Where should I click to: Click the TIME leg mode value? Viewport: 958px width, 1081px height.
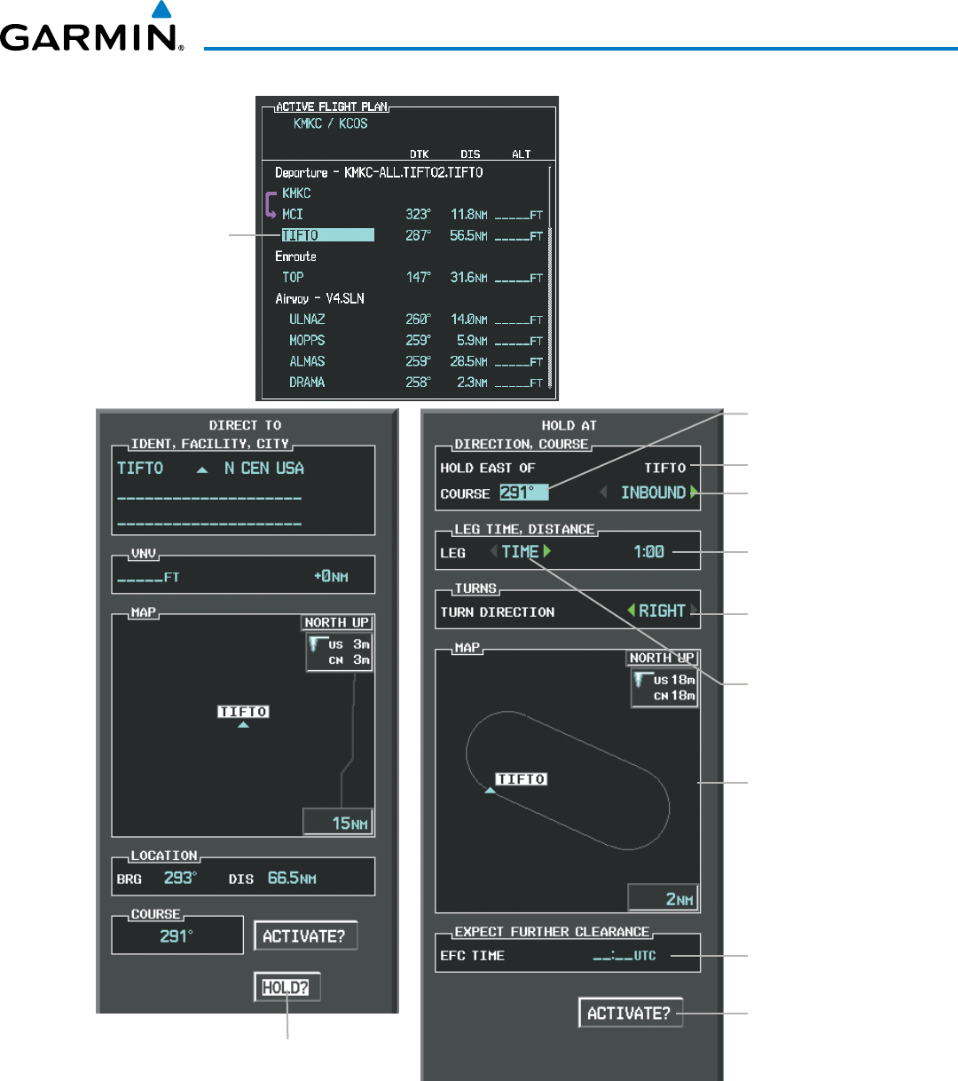coord(521,552)
